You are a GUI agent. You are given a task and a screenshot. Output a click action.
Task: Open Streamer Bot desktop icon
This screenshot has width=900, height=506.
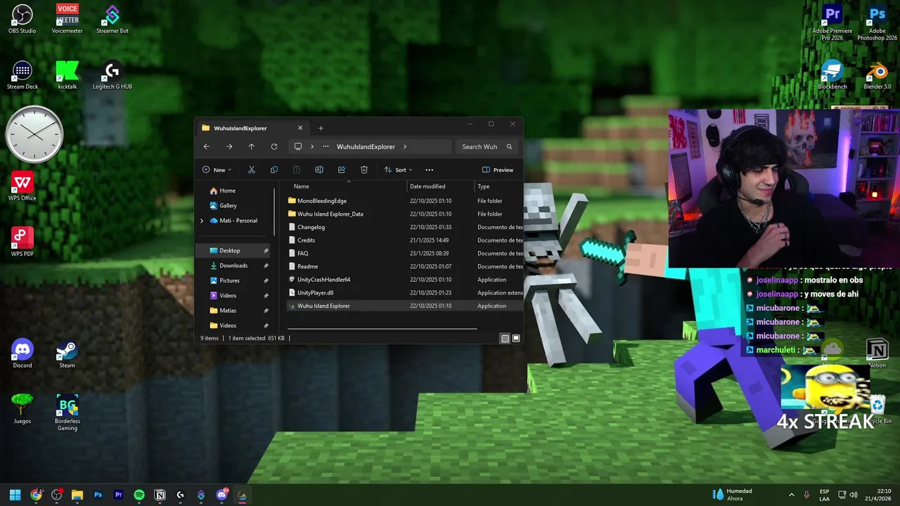coord(112,19)
